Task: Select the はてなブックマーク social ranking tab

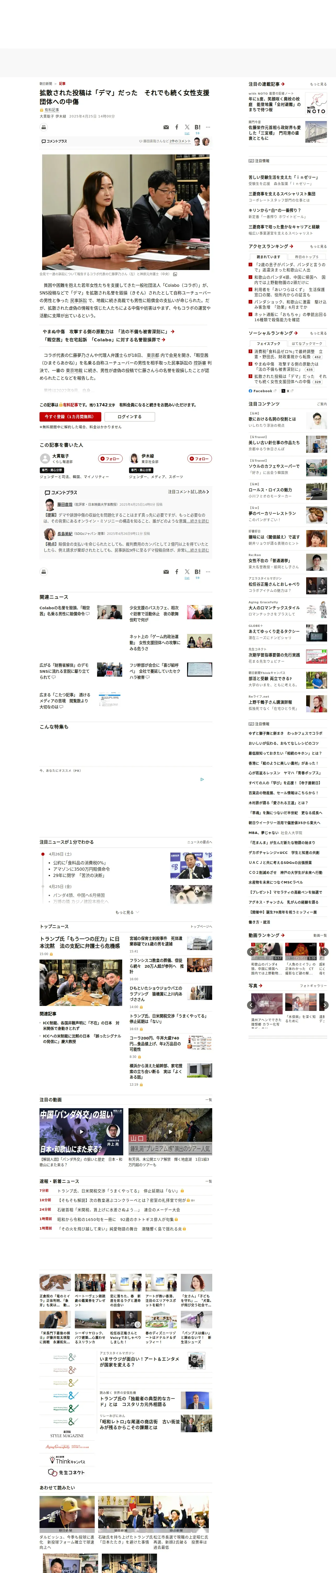Action: point(307,343)
